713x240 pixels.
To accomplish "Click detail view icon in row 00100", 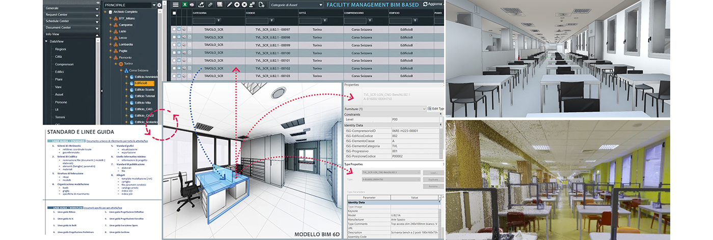I will 179,52.
